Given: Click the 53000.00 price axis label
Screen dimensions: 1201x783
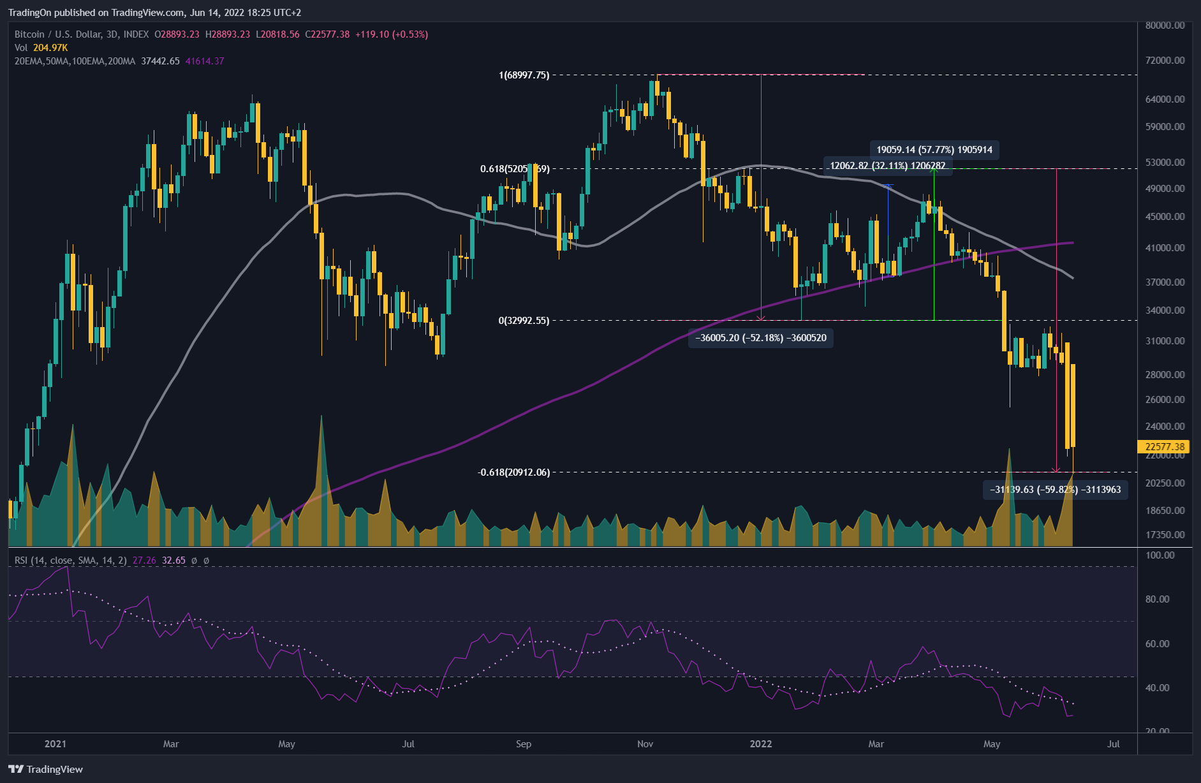Looking at the screenshot, I should point(1165,163).
